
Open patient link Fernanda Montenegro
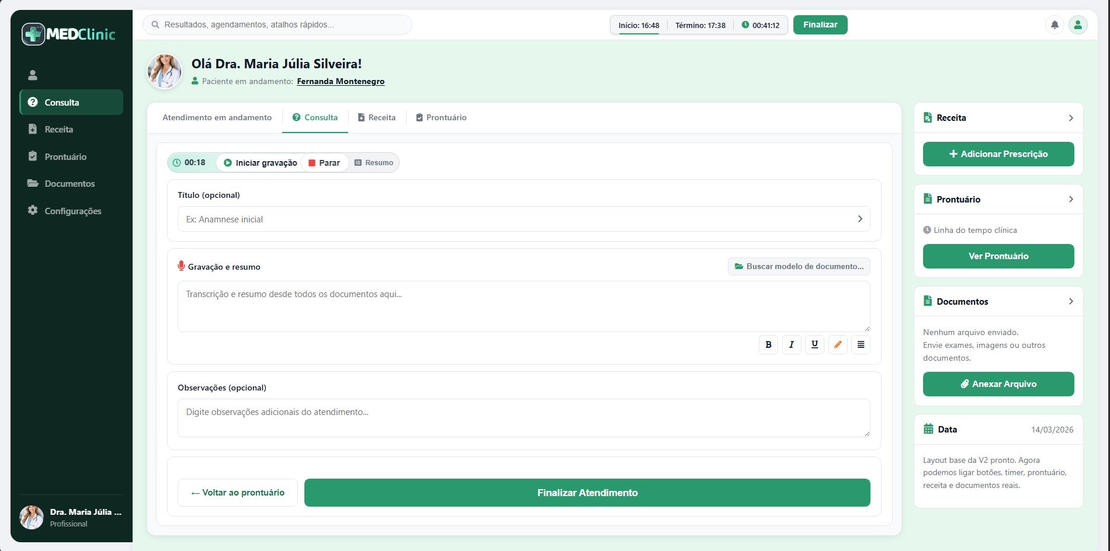pos(341,82)
